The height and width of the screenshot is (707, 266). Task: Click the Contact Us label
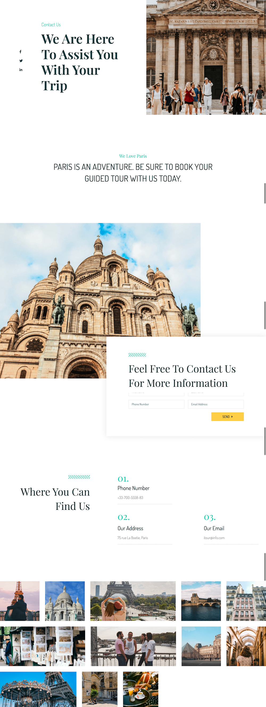click(x=51, y=25)
